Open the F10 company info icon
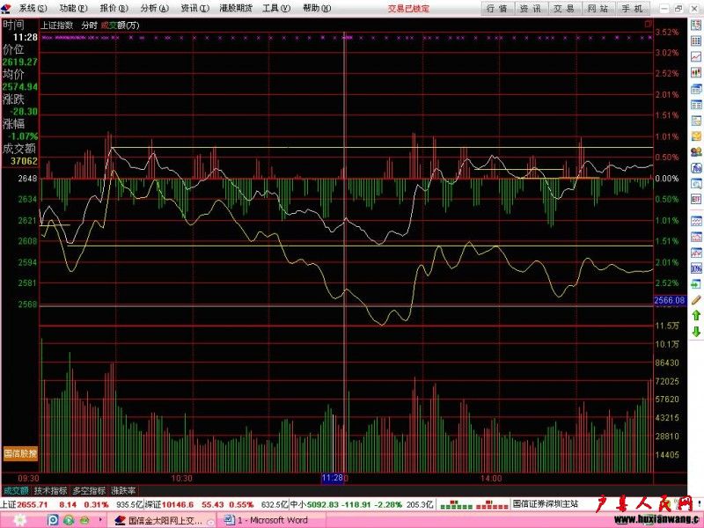Viewport: 704px width, 528px height. (x=696, y=167)
